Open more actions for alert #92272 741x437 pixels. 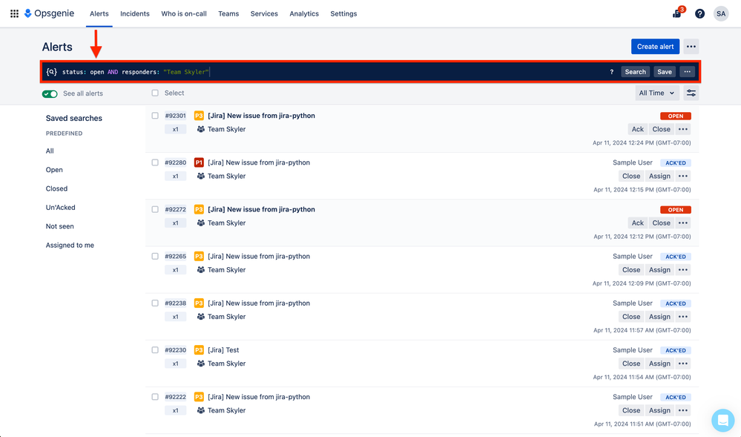click(683, 223)
